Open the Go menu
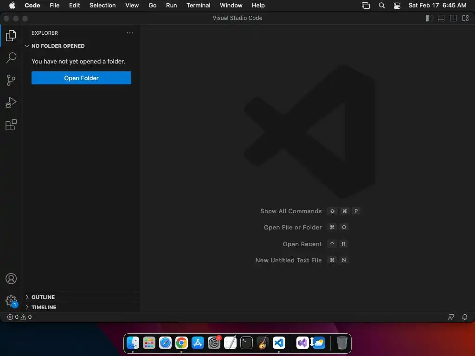Viewport: 475px width, 356px height. coord(152,6)
